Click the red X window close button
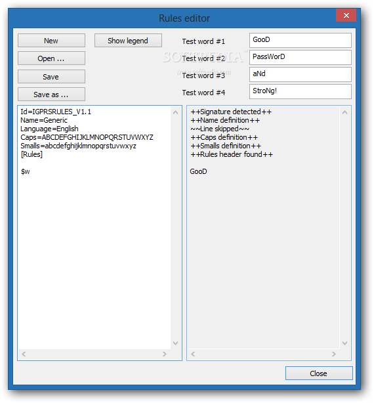Viewport: 374px width, 403px height. click(x=346, y=15)
